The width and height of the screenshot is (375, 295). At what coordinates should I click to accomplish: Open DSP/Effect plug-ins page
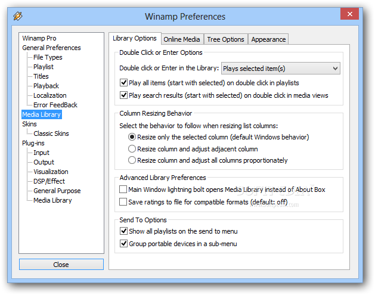pos(49,181)
